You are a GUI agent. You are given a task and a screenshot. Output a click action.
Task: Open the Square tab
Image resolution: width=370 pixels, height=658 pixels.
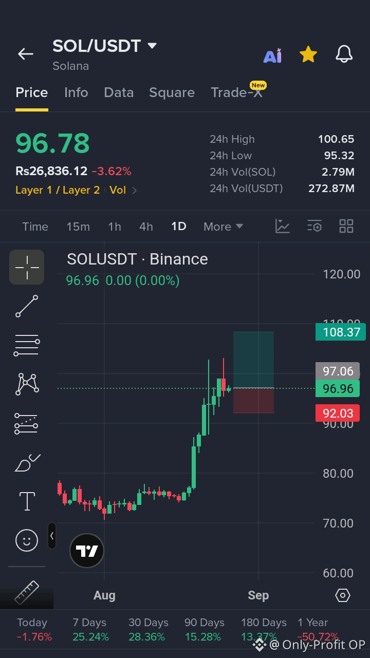[x=172, y=93]
